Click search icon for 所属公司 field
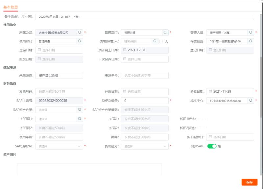The height and width of the screenshot is (189, 263). pyautogui.click(x=80, y=33)
